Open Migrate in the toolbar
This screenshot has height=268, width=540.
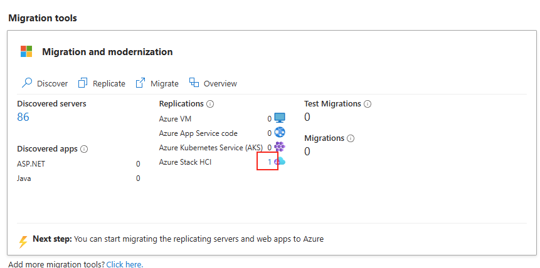point(157,83)
